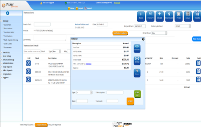201x127 pixels.
Task: Click the Save toolbar icon
Action: point(188,16)
